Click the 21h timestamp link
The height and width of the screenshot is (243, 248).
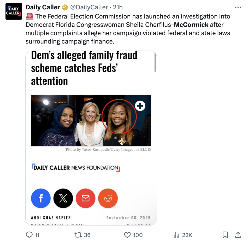[x=116, y=7]
